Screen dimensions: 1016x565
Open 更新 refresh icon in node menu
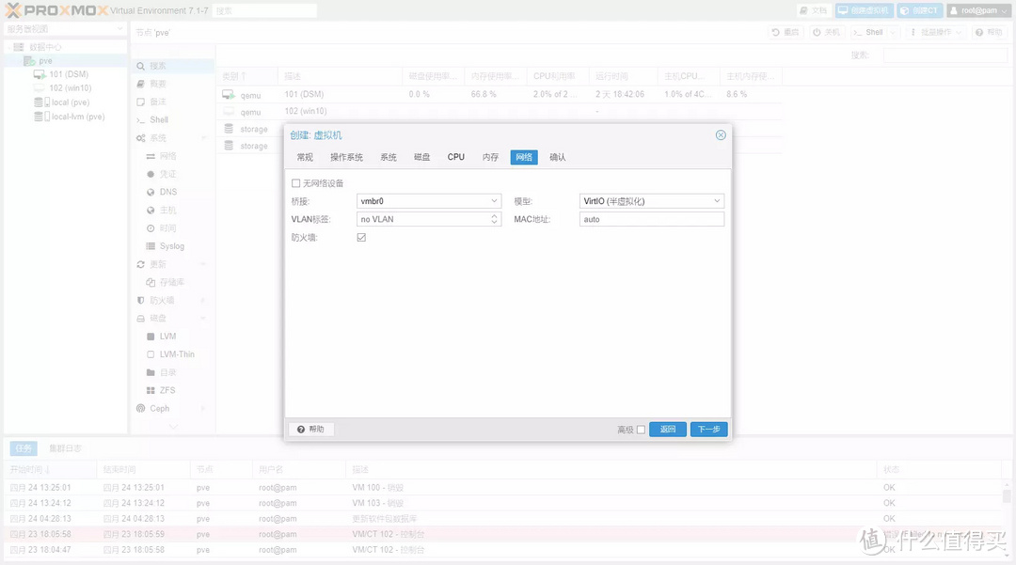(x=140, y=265)
